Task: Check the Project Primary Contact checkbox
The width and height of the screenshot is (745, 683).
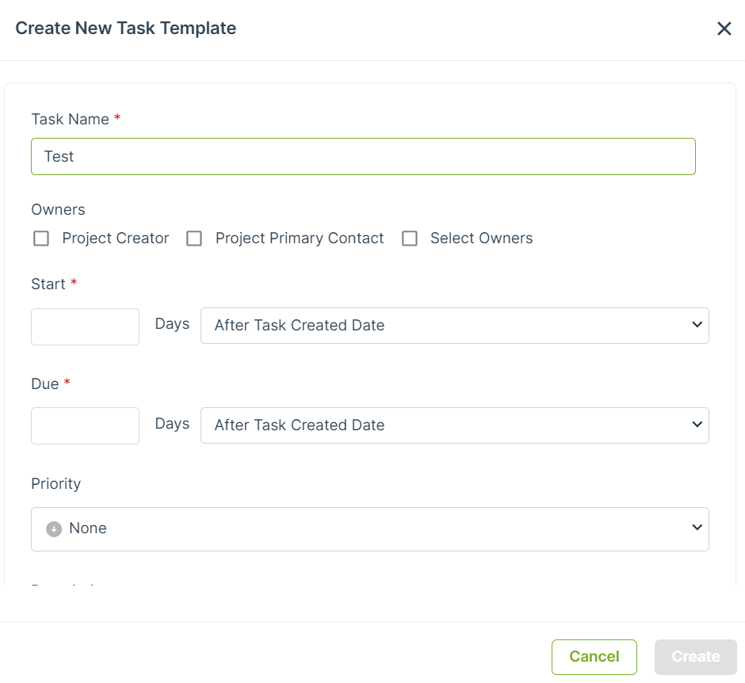Action: (194, 238)
